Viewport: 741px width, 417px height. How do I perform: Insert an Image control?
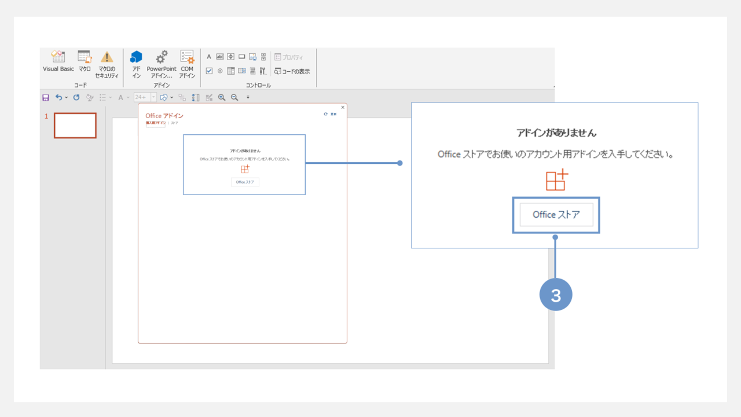(x=252, y=57)
